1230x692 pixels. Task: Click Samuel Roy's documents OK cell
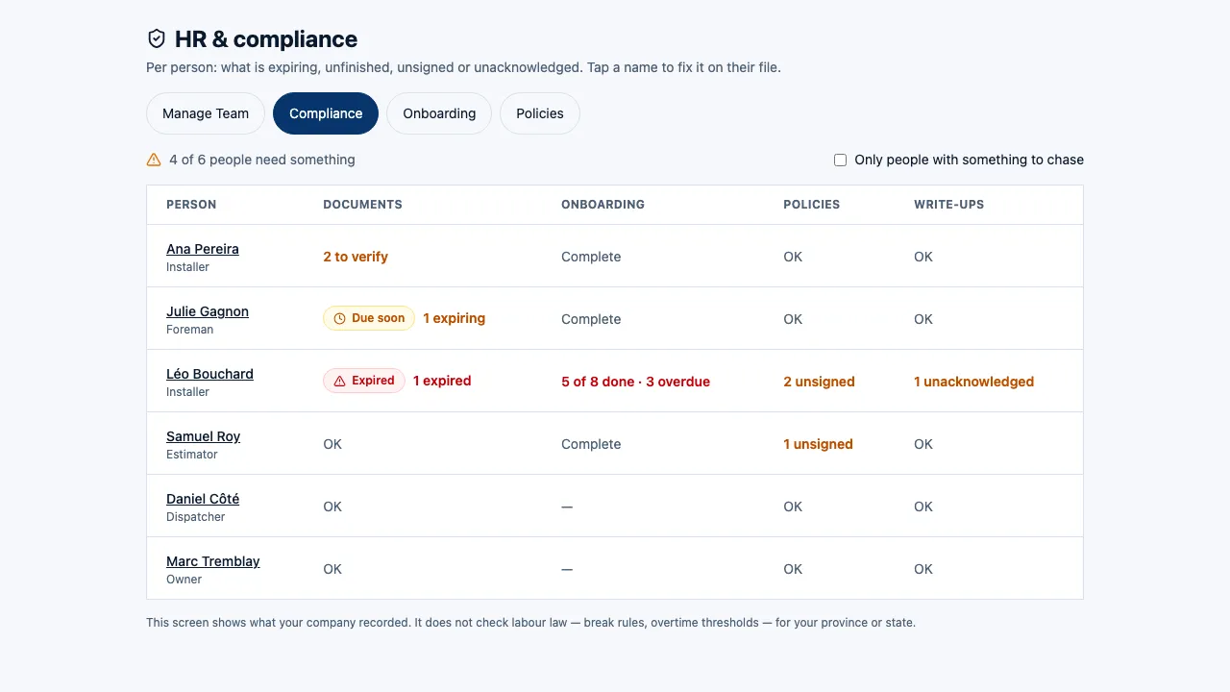pyautogui.click(x=332, y=444)
